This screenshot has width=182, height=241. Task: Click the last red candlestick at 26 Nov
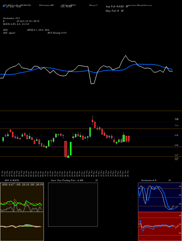coord(129,138)
